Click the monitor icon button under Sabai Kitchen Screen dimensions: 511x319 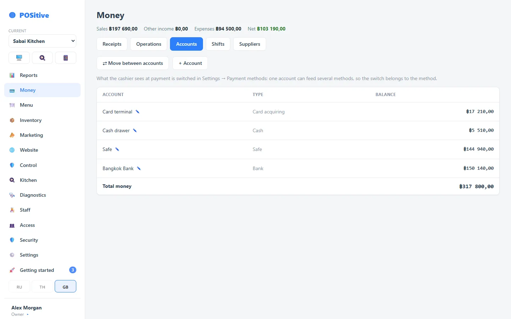[19, 58]
